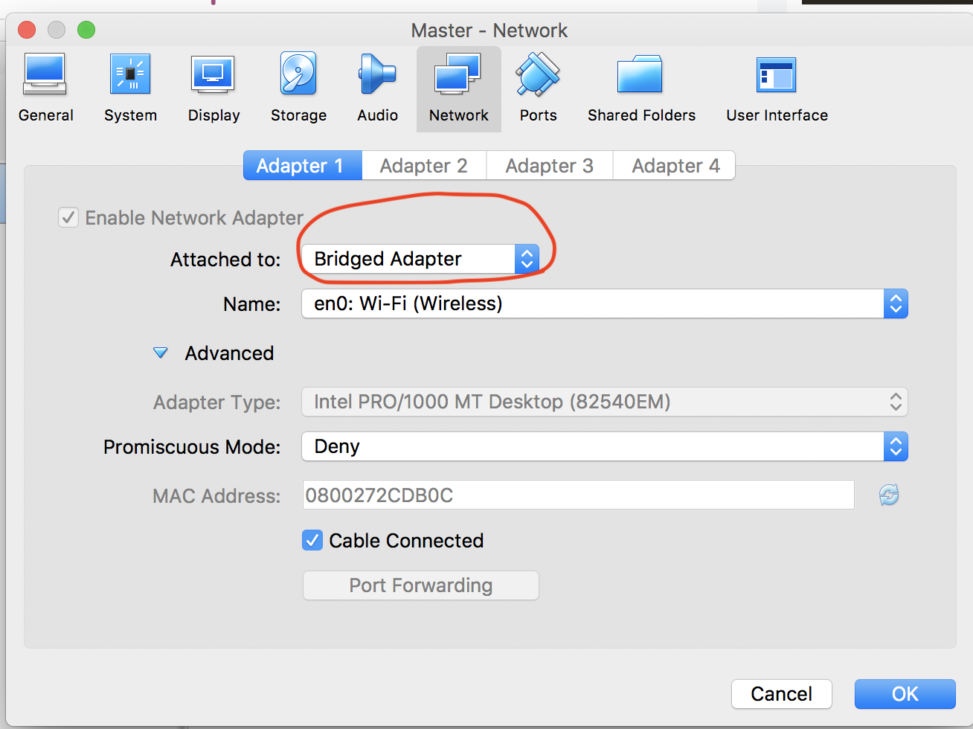Viewport: 973px width, 729px height.
Task: Collapse the Advanced disclosure triangle
Action: coord(161,353)
